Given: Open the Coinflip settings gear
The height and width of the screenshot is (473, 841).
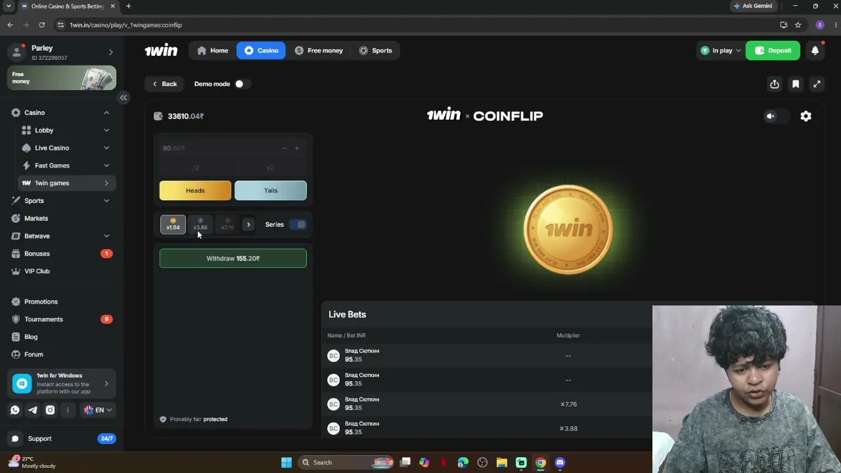Looking at the screenshot, I should click(x=806, y=116).
